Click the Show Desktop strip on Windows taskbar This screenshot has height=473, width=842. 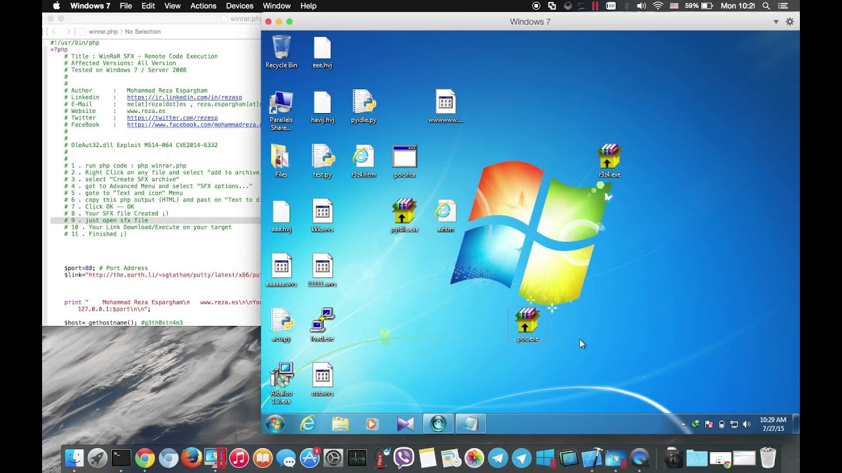[796, 424]
